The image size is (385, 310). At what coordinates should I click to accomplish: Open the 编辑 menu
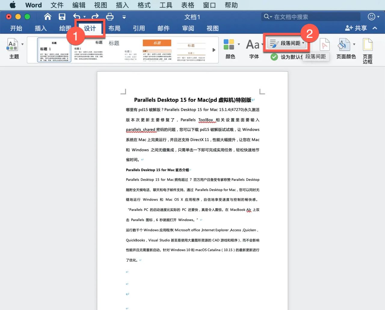(79, 5)
